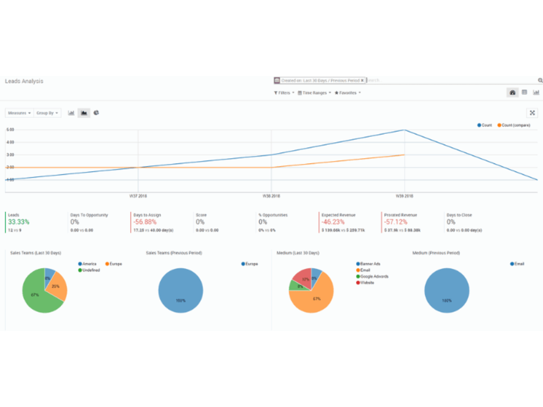Toggle Europe legend in Last 30 Days pie
This screenshot has width=543, height=407.
113,264
